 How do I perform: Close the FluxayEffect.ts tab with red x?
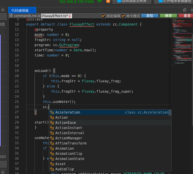coord(70,16)
